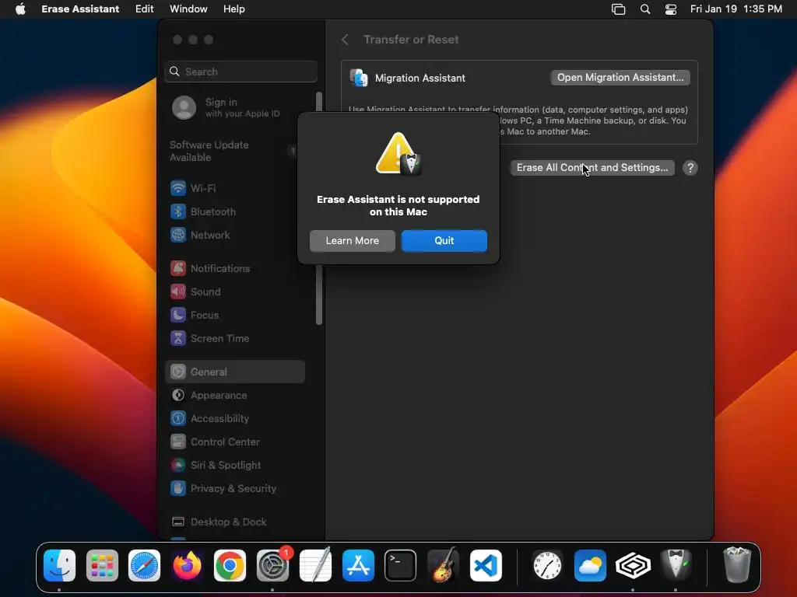
Task: Open Visual Studio Code from the Dock
Action: tap(486, 566)
